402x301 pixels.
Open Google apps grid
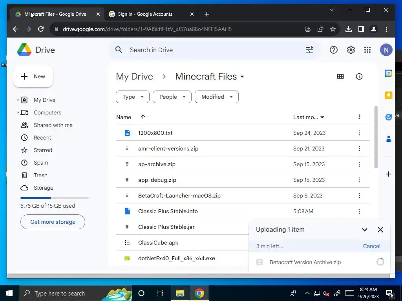(367, 50)
